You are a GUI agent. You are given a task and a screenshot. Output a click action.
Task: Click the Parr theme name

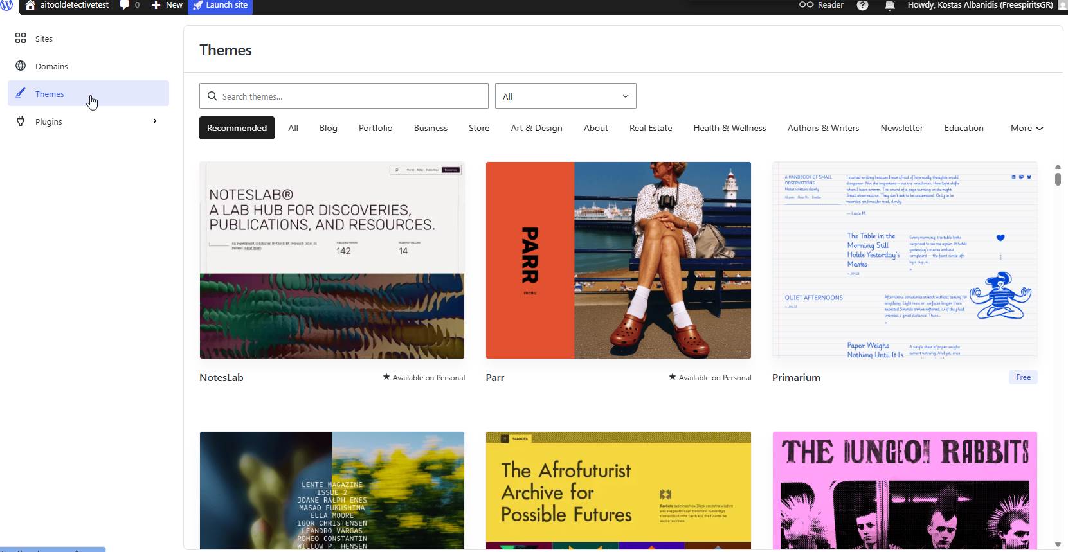click(495, 378)
